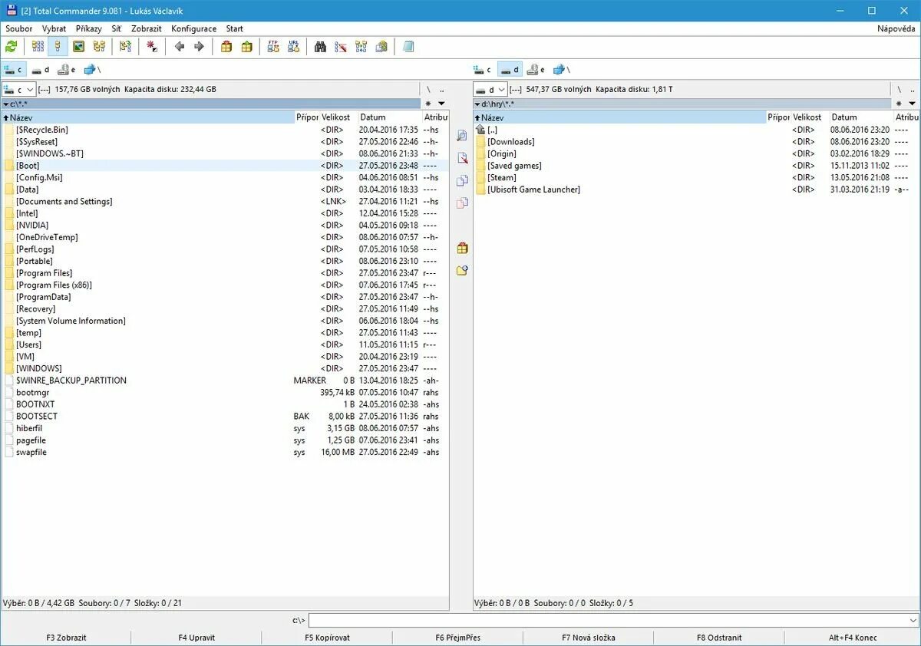Switch left panel to drive d button
Screen dimensions: 921x646
[41, 70]
